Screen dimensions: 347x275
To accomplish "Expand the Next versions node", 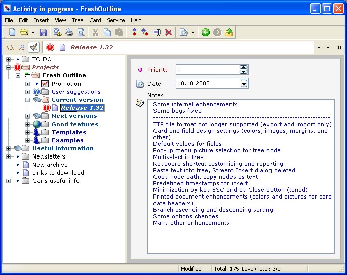I will 27,116.
